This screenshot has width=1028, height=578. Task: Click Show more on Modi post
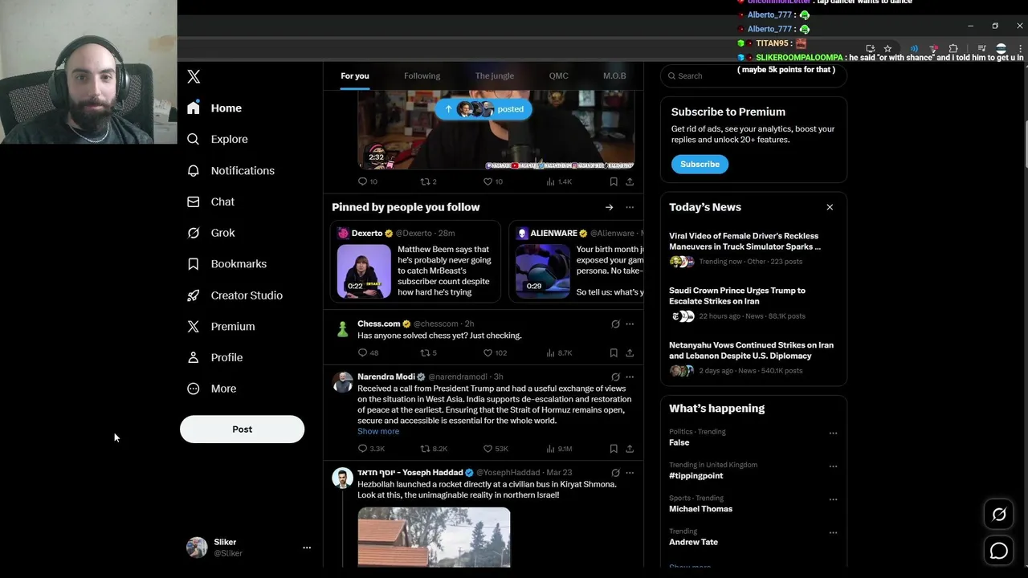(378, 431)
